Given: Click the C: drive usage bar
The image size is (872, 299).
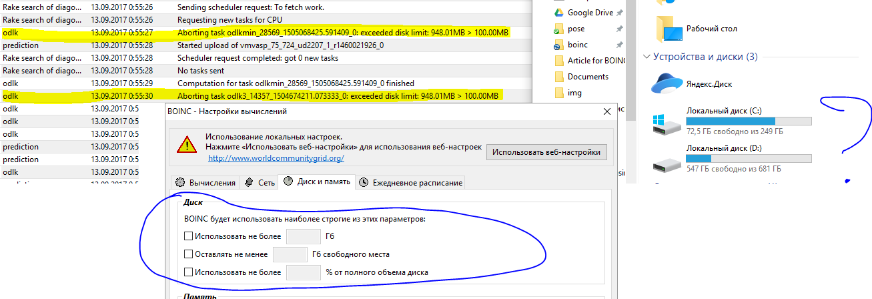Looking at the screenshot, I should 749,121.
